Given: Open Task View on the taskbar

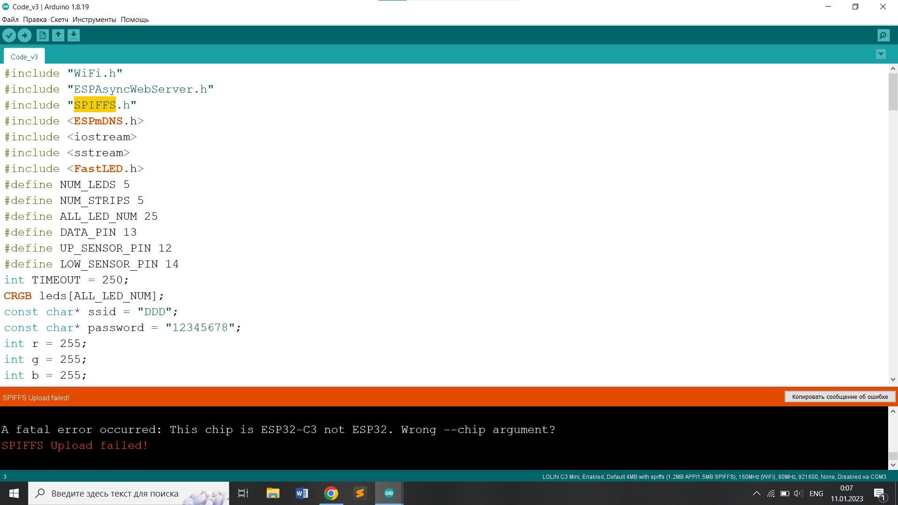Looking at the screenshot, I should pyautogui.click(x=243, y=493).
